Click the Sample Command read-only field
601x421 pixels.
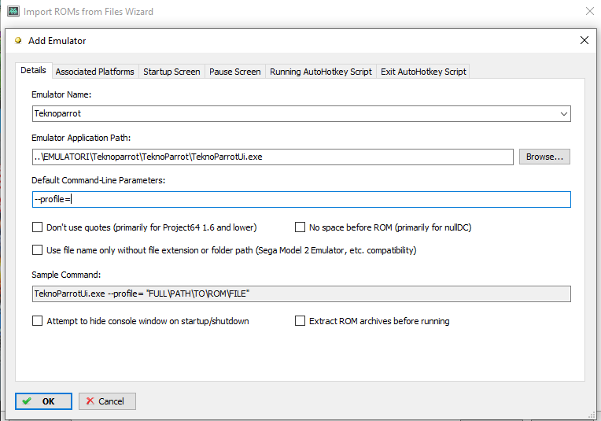coord(301,294)
